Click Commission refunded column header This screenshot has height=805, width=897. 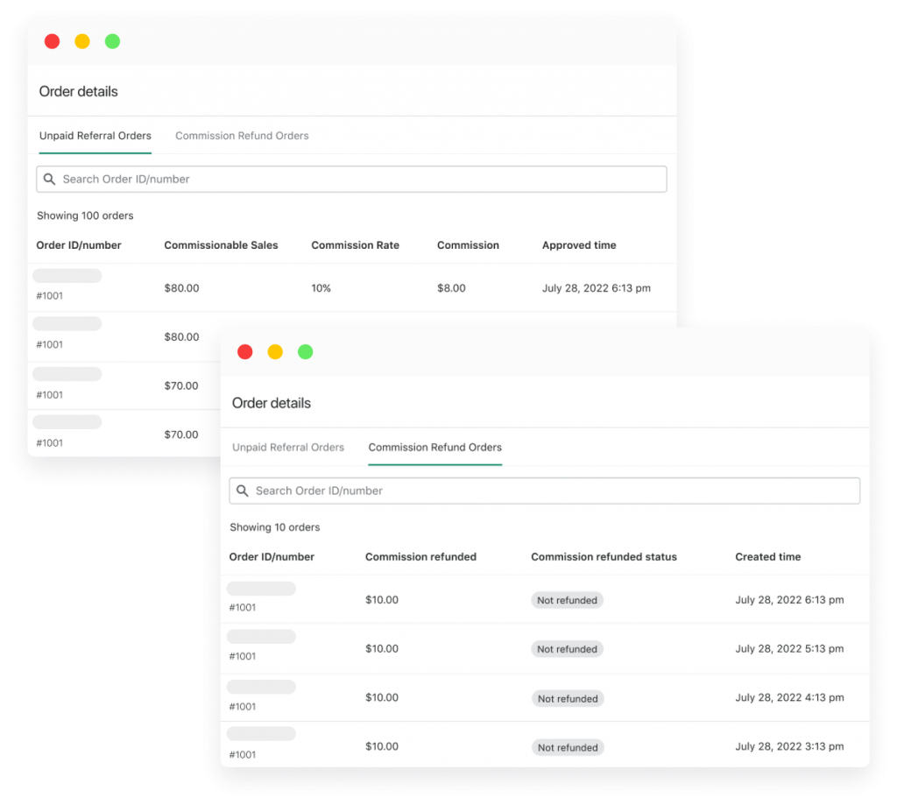(420, 557)
